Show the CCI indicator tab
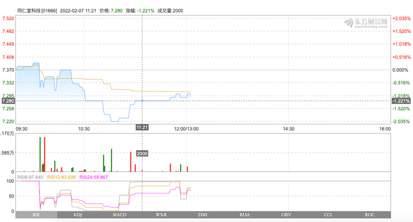The width and height of the screenshot is (413, 222). click(x=328, y=215)
